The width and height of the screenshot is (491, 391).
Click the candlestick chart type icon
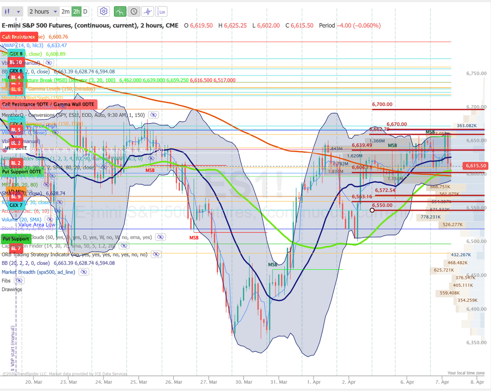pyautogui.click(x=8, y=11)
